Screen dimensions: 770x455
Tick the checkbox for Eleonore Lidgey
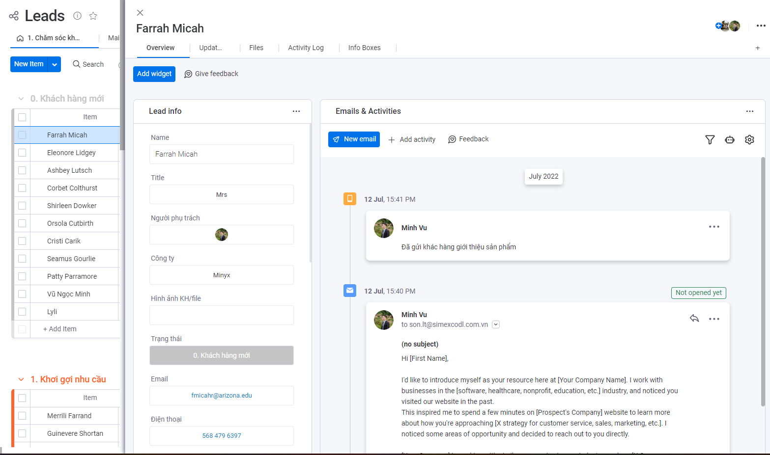22,153
